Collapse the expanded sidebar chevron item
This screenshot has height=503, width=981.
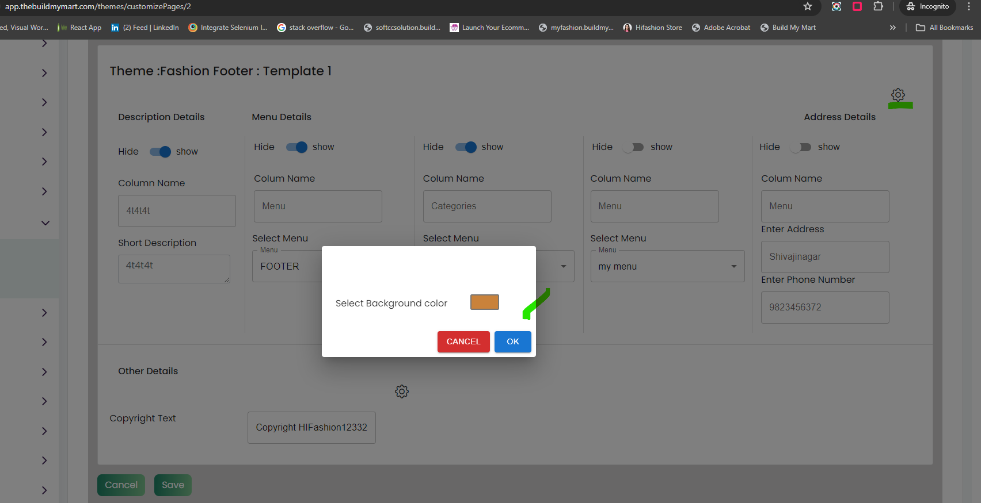coord(45,223)
